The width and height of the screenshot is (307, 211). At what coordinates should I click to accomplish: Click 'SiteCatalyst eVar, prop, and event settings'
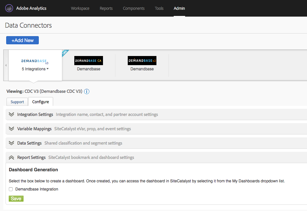click(x=93, y=129)
